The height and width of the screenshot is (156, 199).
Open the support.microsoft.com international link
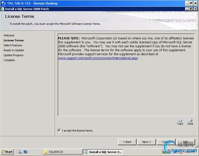click(x=98, y=58)
